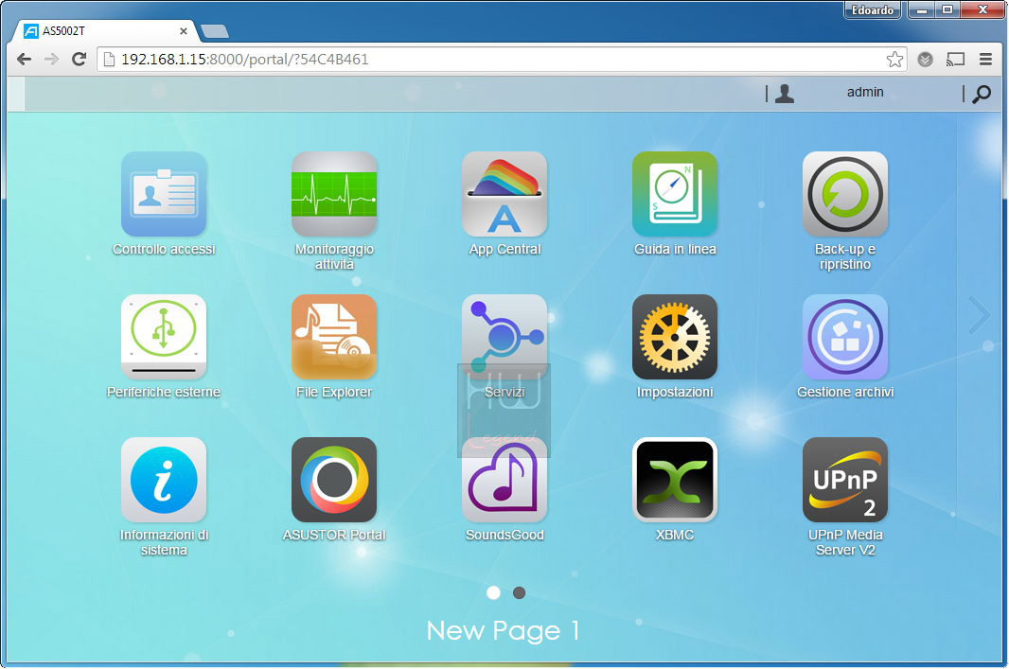
Task: Open SoundsGood music app
Action: (x=504, y=480)
